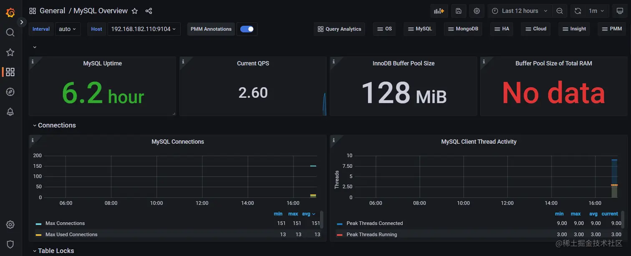631x256 pixels.
Task: Open the General folder link
Action: [53, 11]
